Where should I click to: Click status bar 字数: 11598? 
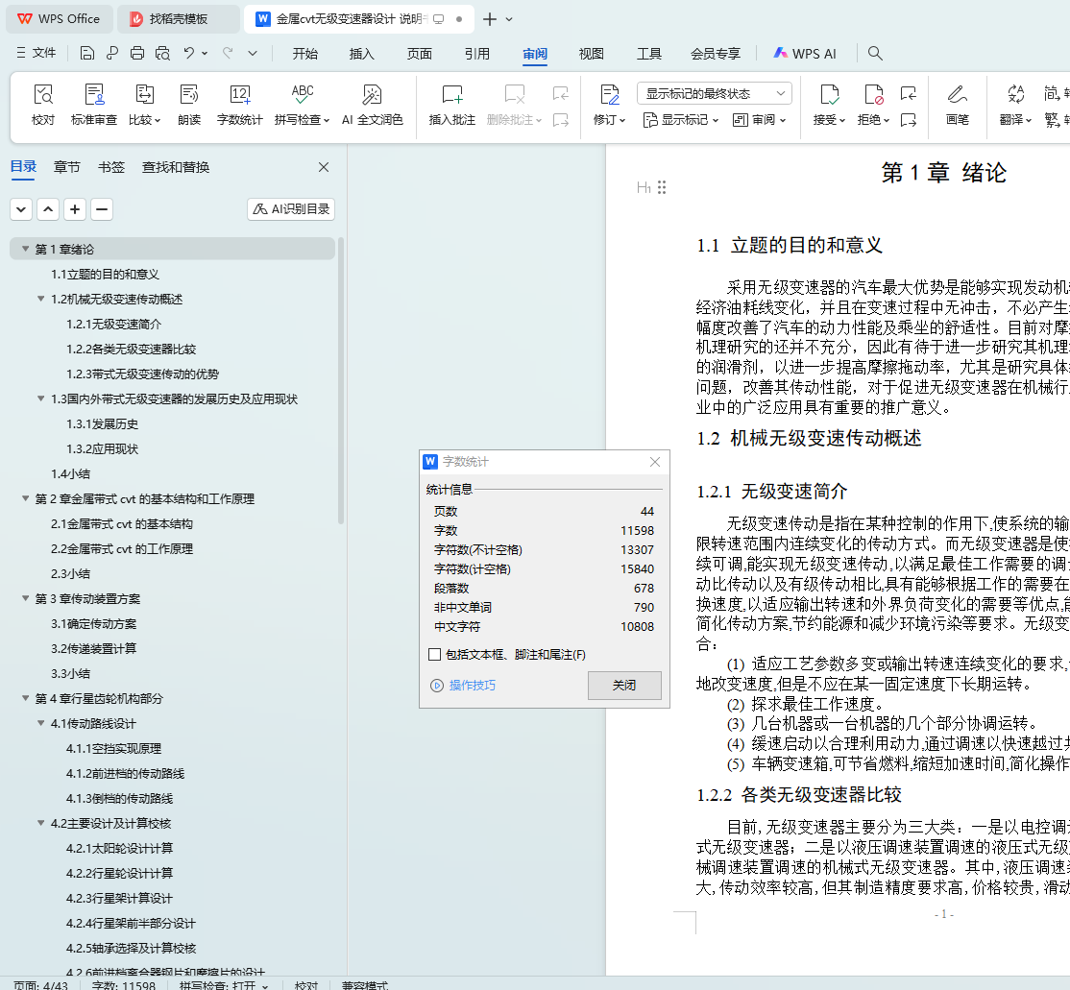point(123,985)
